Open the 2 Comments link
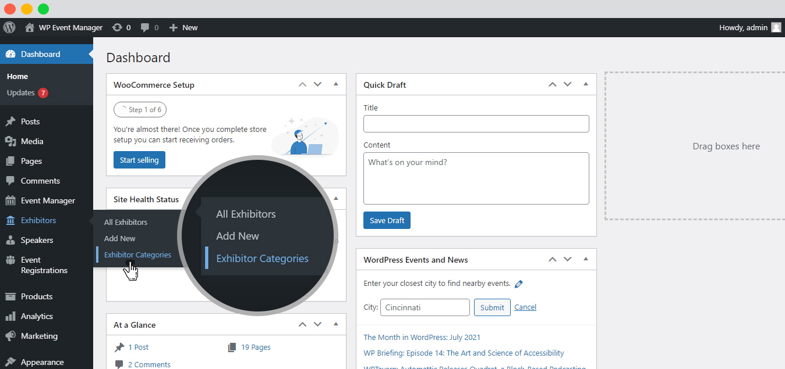The height and width of the screenshot is (369, 785). click(149, 364)
